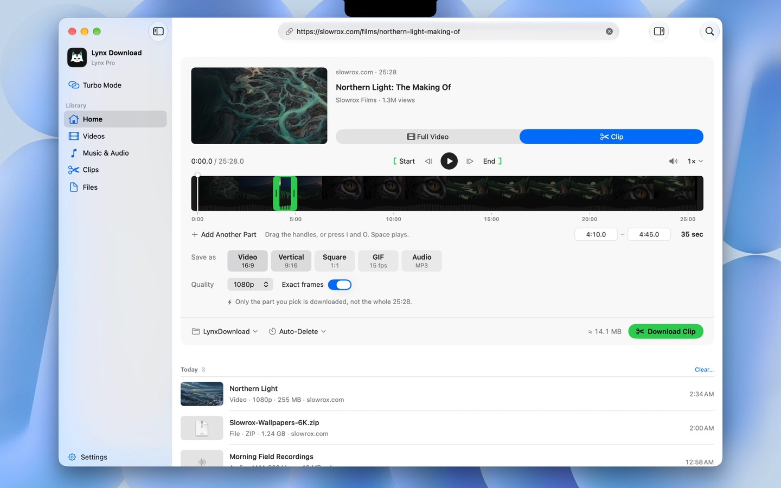Open Settings at the sidebar bottom
This screenshot has height=488, width=781.
point(88,457)
